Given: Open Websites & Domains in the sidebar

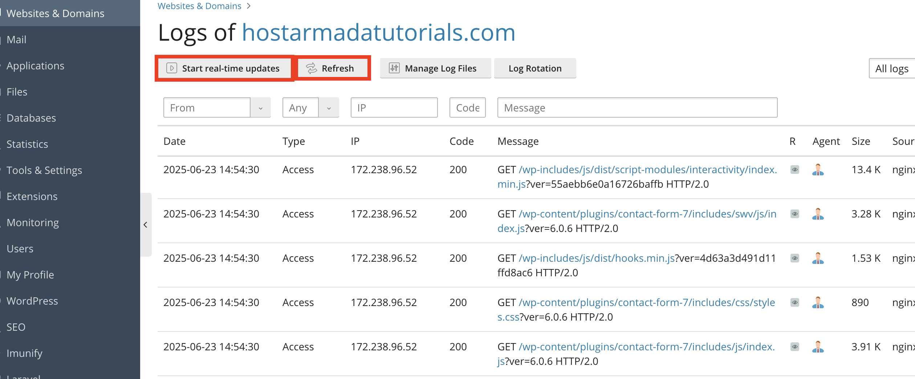Looking at the screenshot, I should point(70,13).
